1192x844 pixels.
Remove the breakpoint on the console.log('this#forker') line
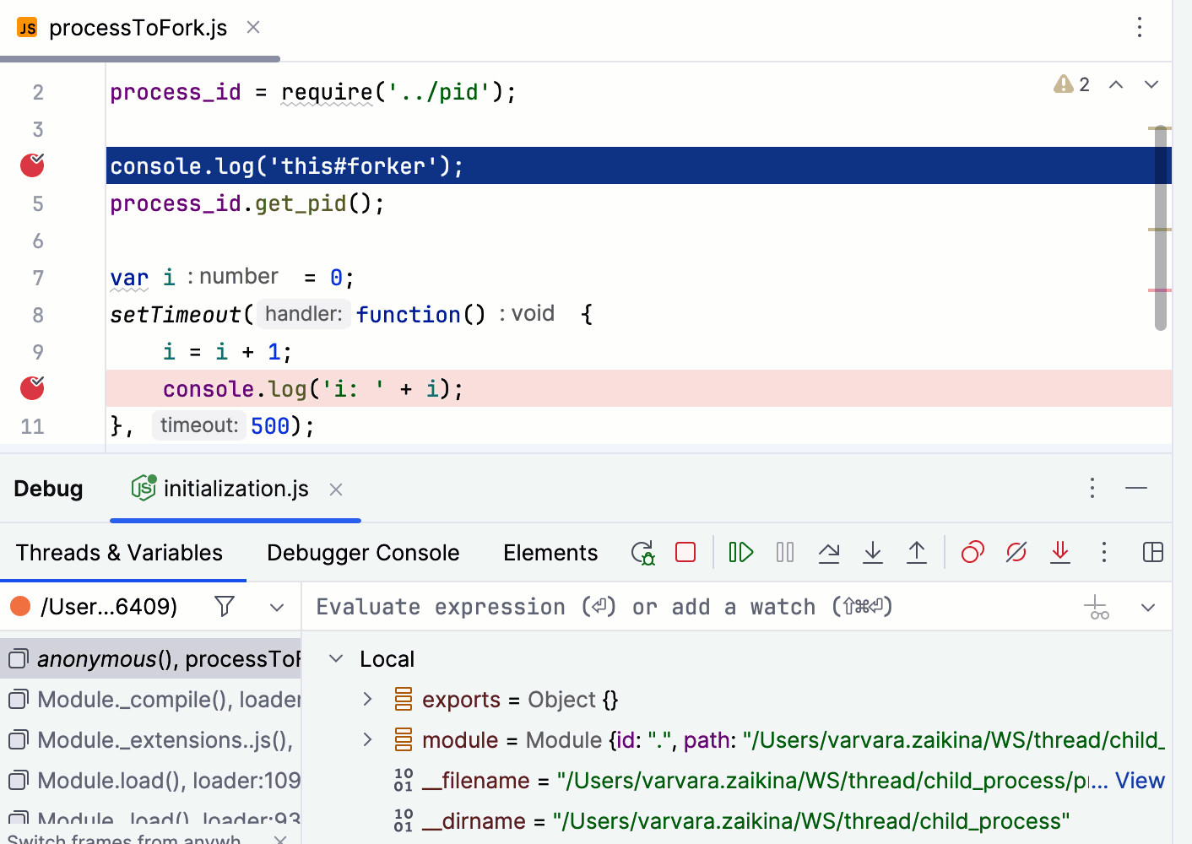tap(32, 165)
